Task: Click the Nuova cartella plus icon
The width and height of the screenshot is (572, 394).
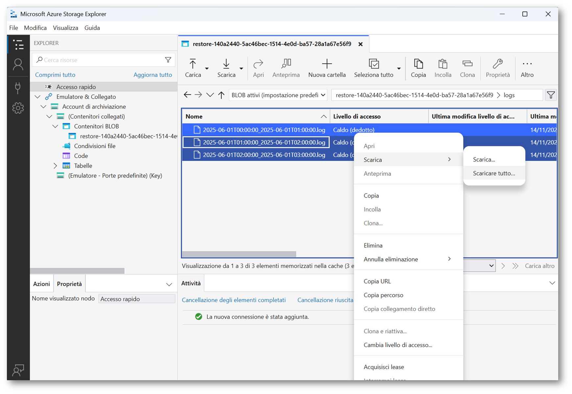Action: (x=326, y=64)
